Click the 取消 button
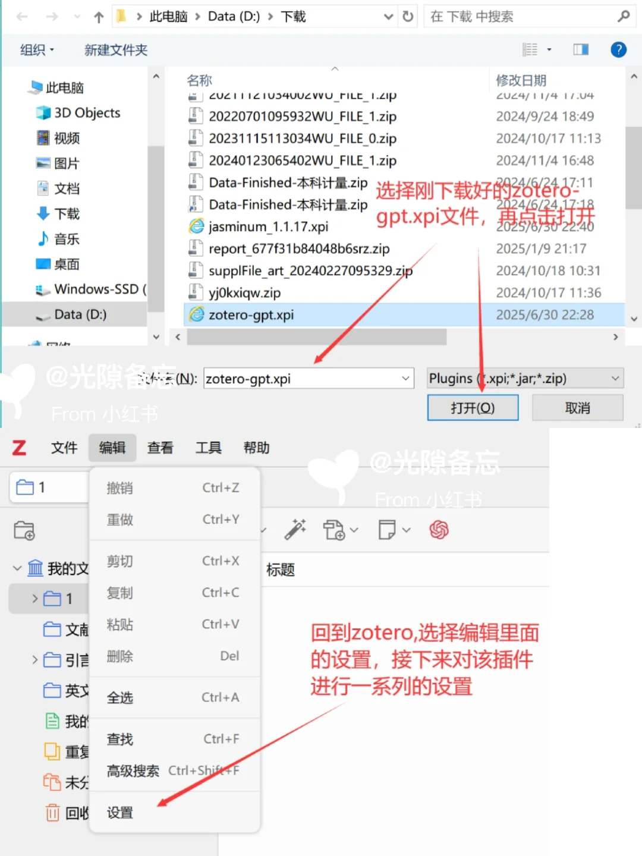The width and height of the screenshot is (642, 856). coord(577,408)
